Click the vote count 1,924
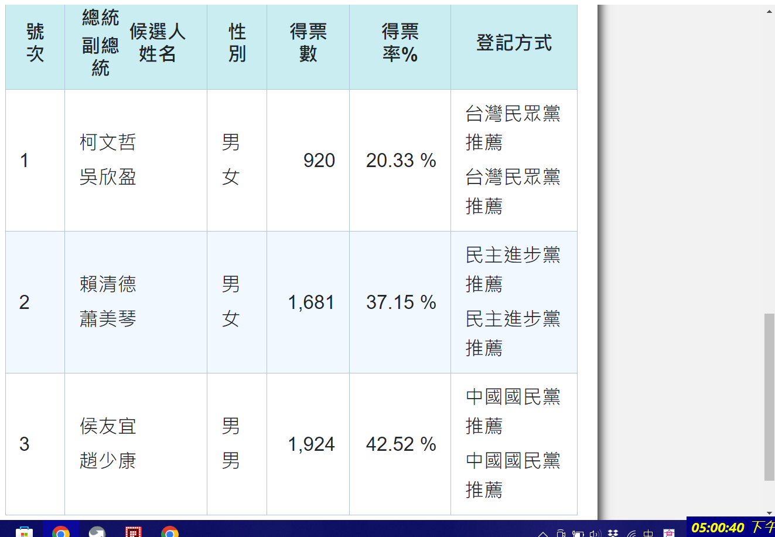This screenshot has height=537, width=775. pyautogui.click(x=312, y=444)
